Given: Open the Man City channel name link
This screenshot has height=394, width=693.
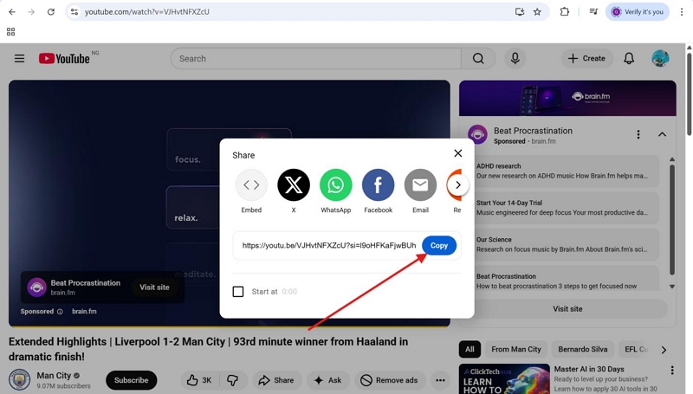Looking at the screenshot, I should pyautogui.click(x=54, y=376).
